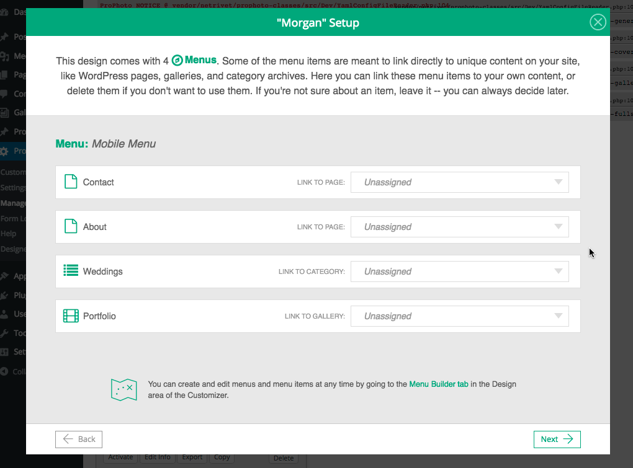
Task: Click the "LINK TO CATEGORY:" label
Action: 312,272
